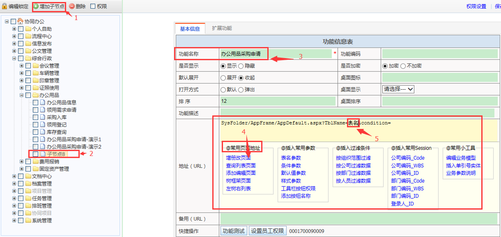The image size is (501, 237).
Task: Check the box next to 办公用品采购申请-演示1
Action: [36, 139]
